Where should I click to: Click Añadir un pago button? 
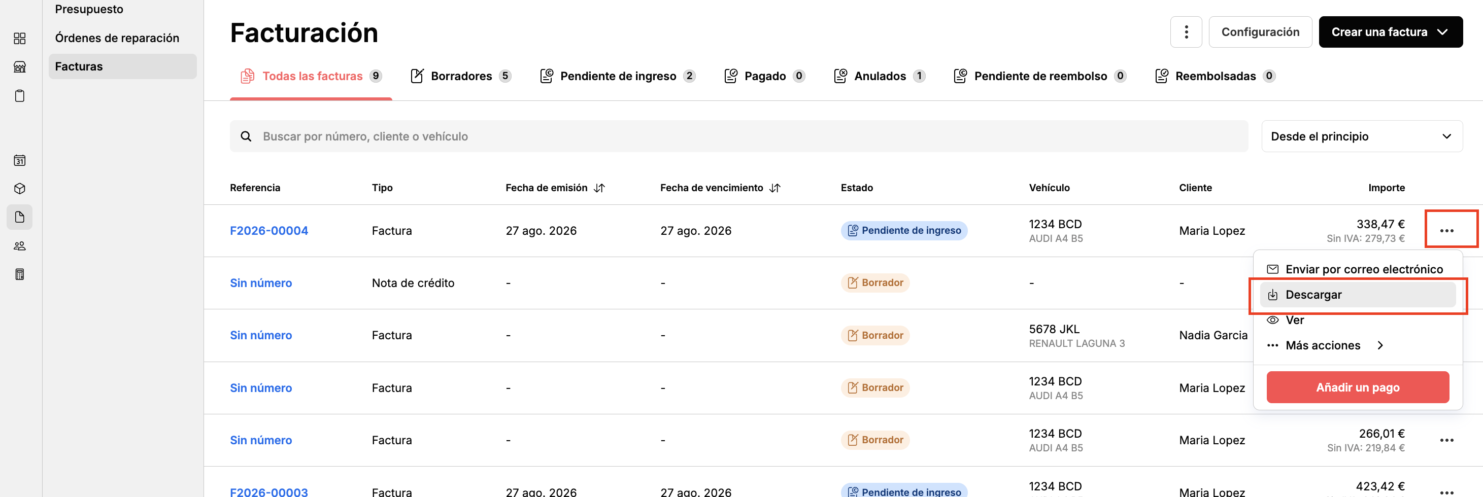pos(1358,387)
